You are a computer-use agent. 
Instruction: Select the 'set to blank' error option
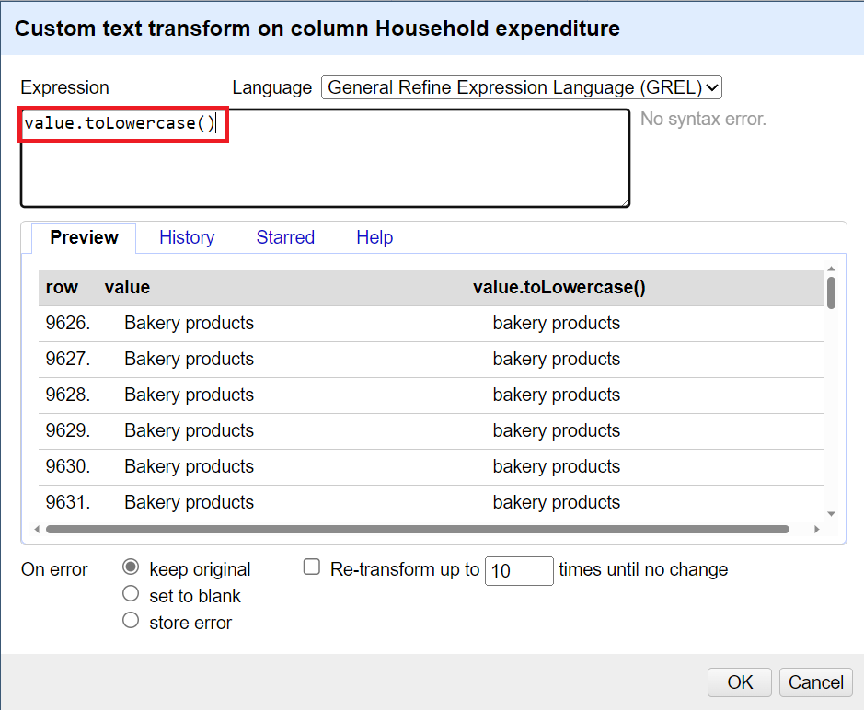(131, 593)
